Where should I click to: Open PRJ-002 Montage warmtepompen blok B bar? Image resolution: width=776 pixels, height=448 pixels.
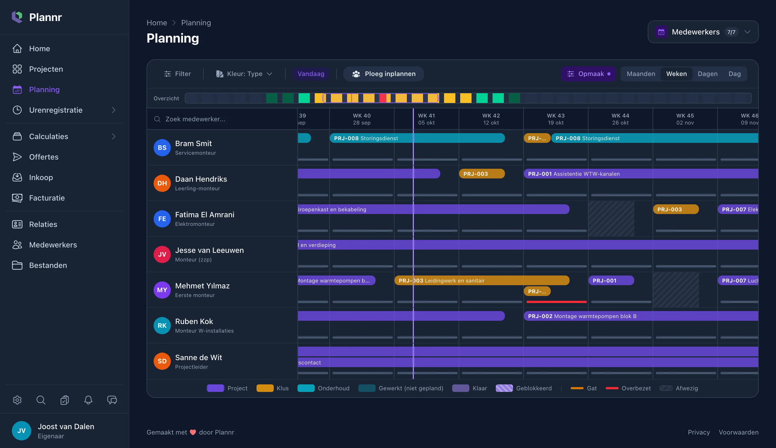point(641,316)
